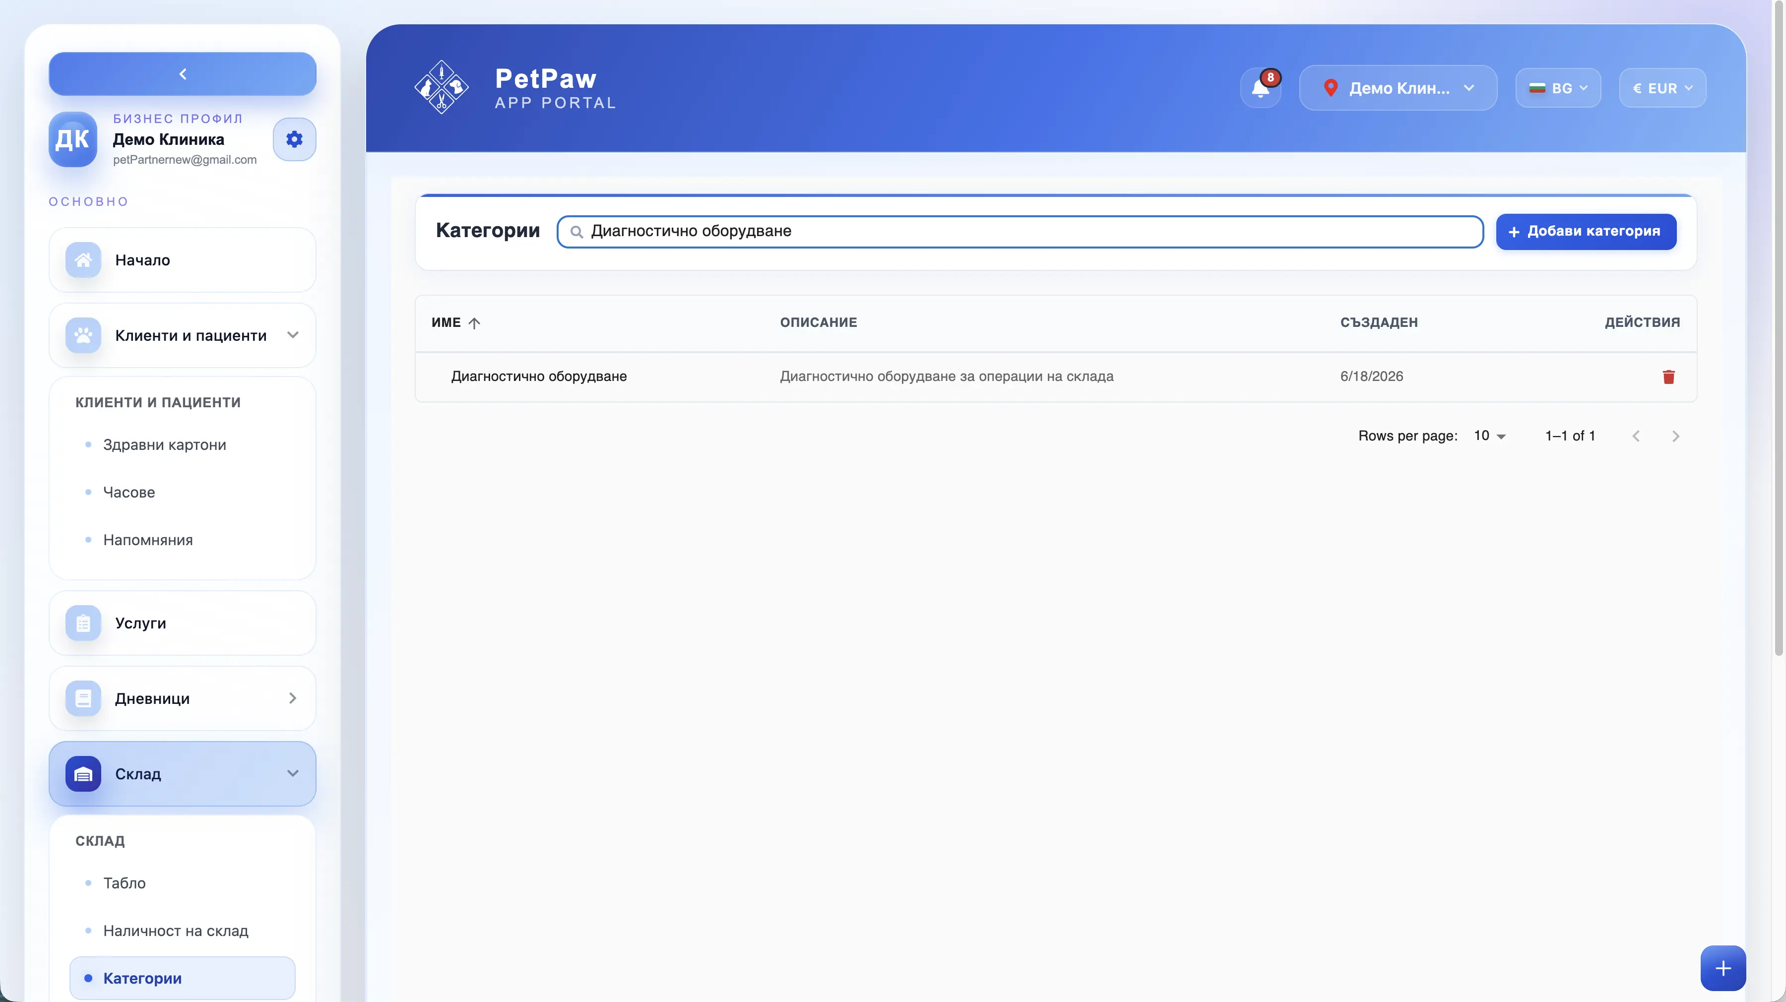This screenshot has height=1002, width=1786.
Task: Go to previous page of results
Action: click(1636, 436)
